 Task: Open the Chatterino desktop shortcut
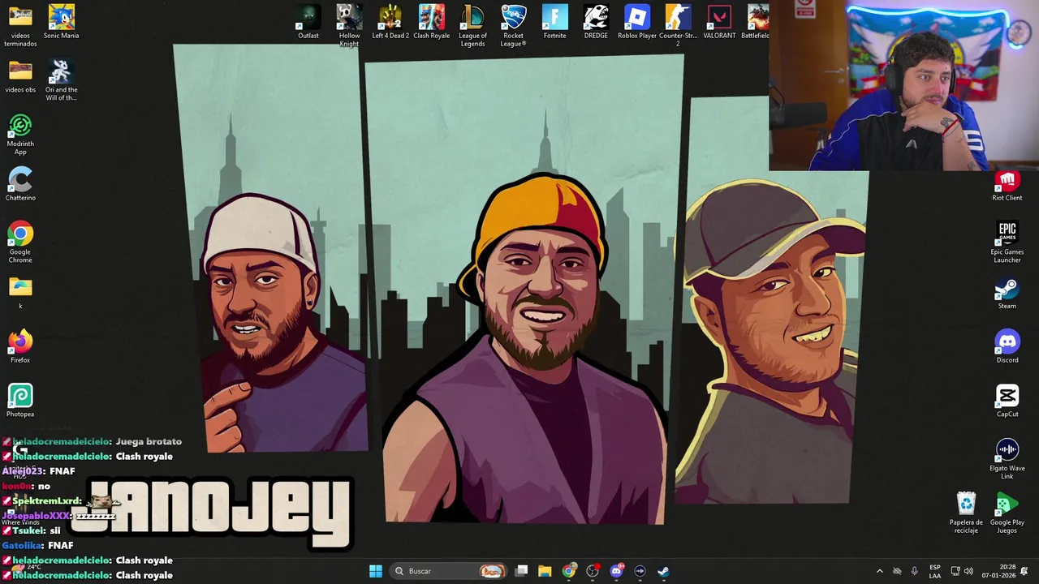(x=20, y=184)
